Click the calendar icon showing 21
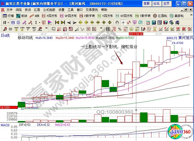Screen dimensions: 194x141 click(x=148, y=22)
